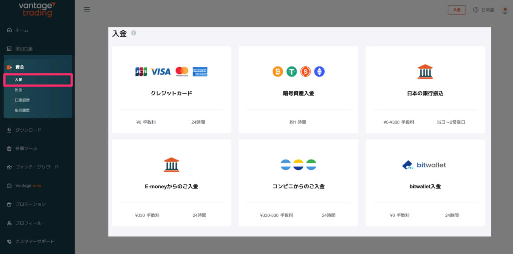The width and height of the screenshot is (513, 254).
Task: Choose コンビニからのご入金 deposit method
Action: (x=299, y=183)
